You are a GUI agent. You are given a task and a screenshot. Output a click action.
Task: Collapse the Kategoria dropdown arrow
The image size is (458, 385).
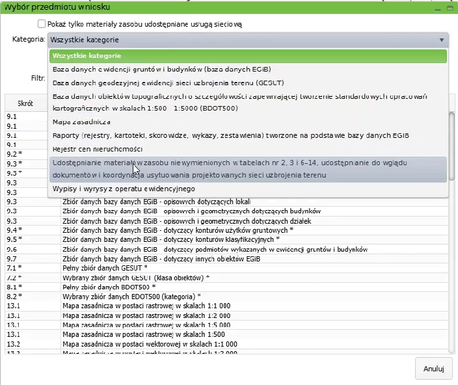(442, 40)
